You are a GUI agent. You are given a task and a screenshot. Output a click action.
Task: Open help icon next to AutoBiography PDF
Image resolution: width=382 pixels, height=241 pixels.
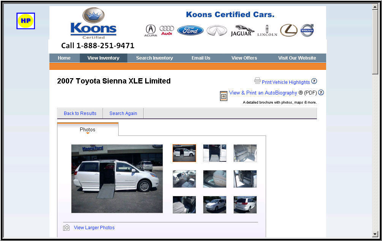coord(321,93)
